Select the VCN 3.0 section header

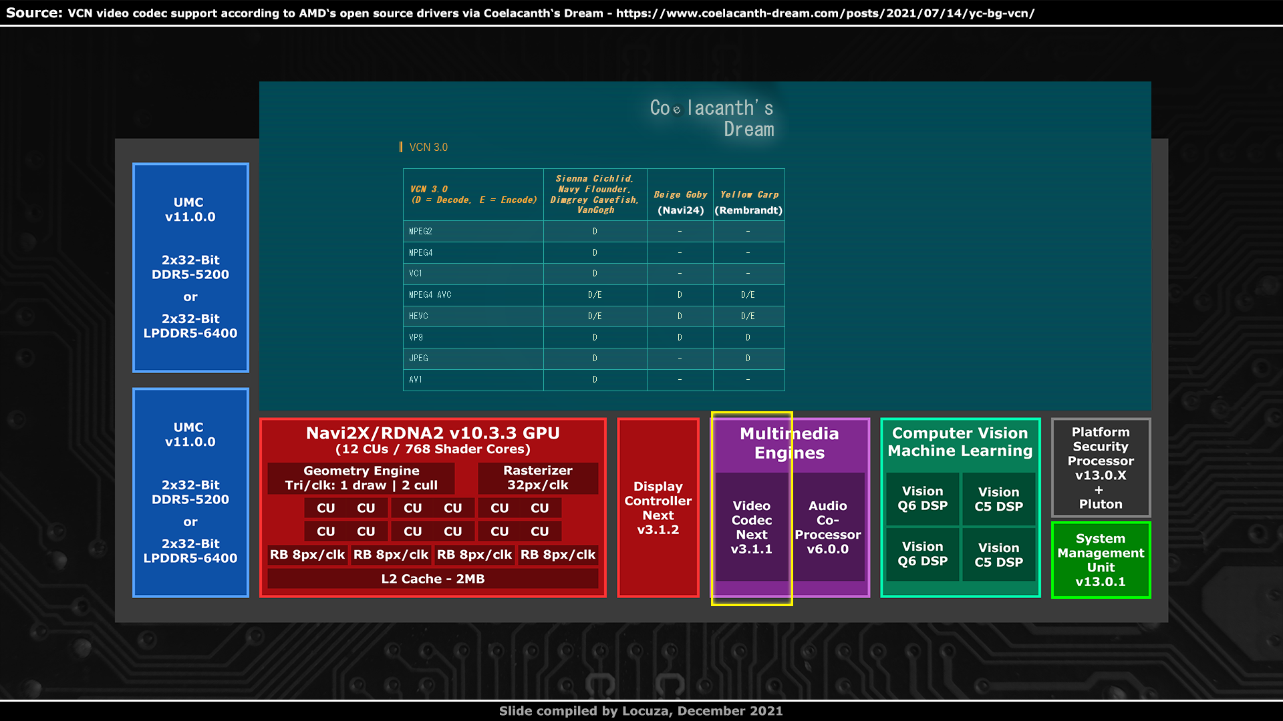[x=428, y=147]
